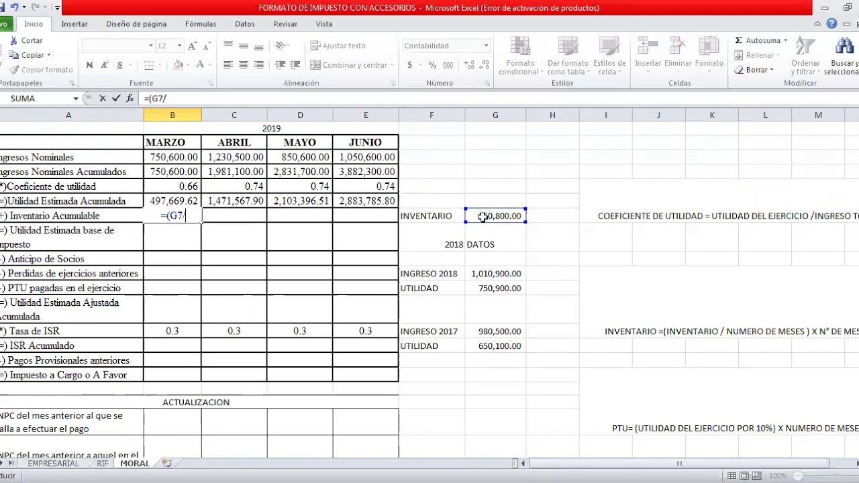Viewport: 859px width, 483px height.
Task: Click the font color A icon
Action: (x=200, y=65)
